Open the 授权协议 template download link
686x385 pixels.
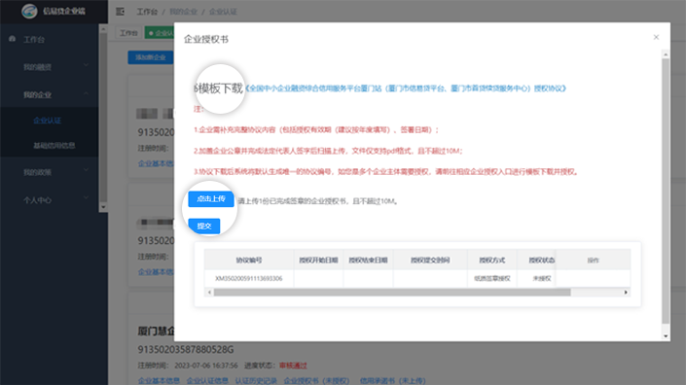[x=405, y=88]
